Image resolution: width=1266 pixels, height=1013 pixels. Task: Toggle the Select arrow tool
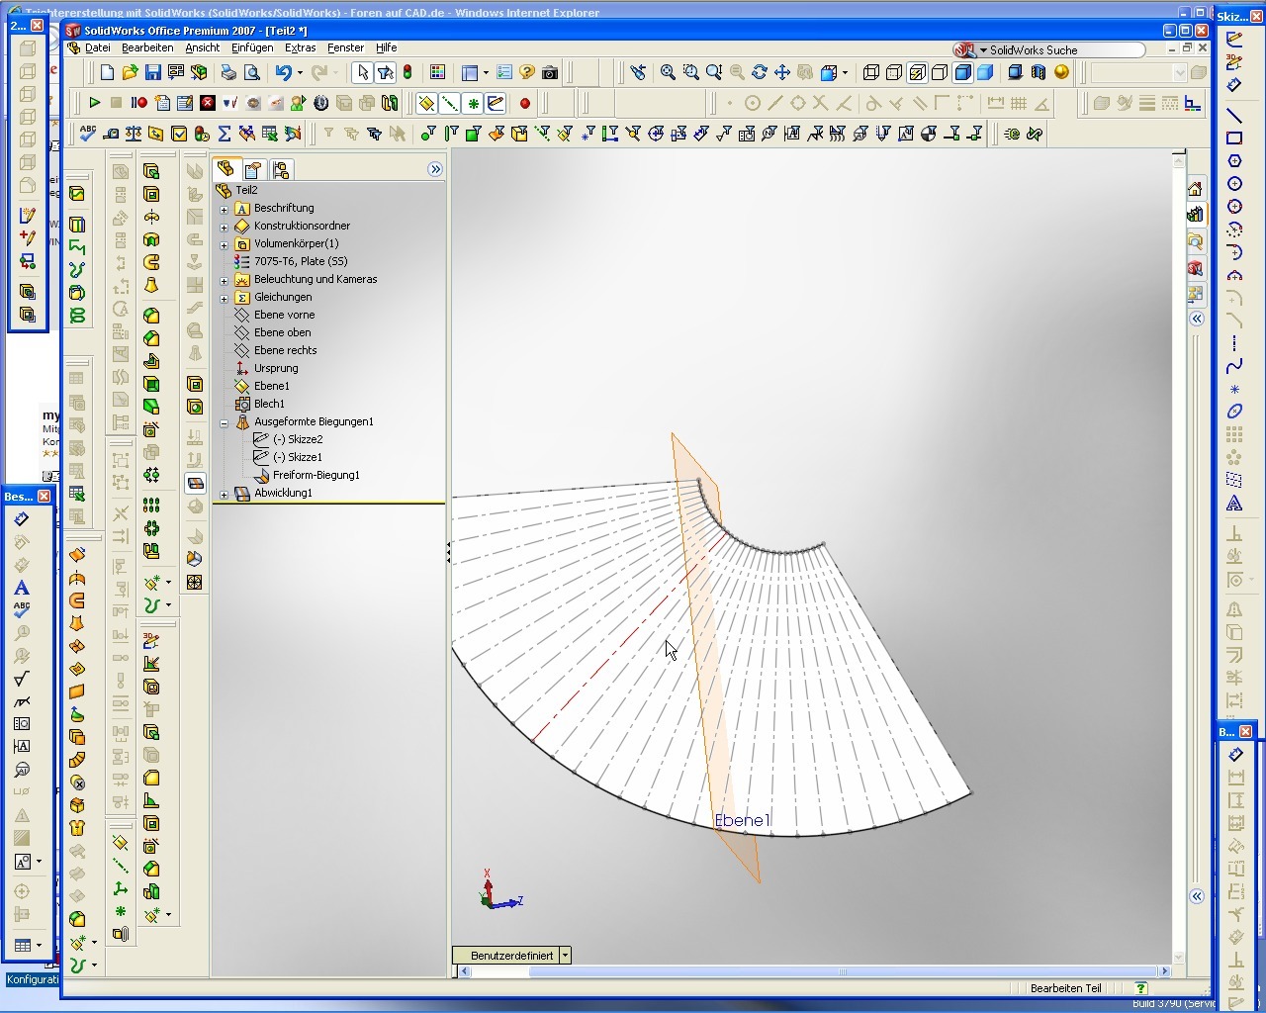tap(362, 72)
